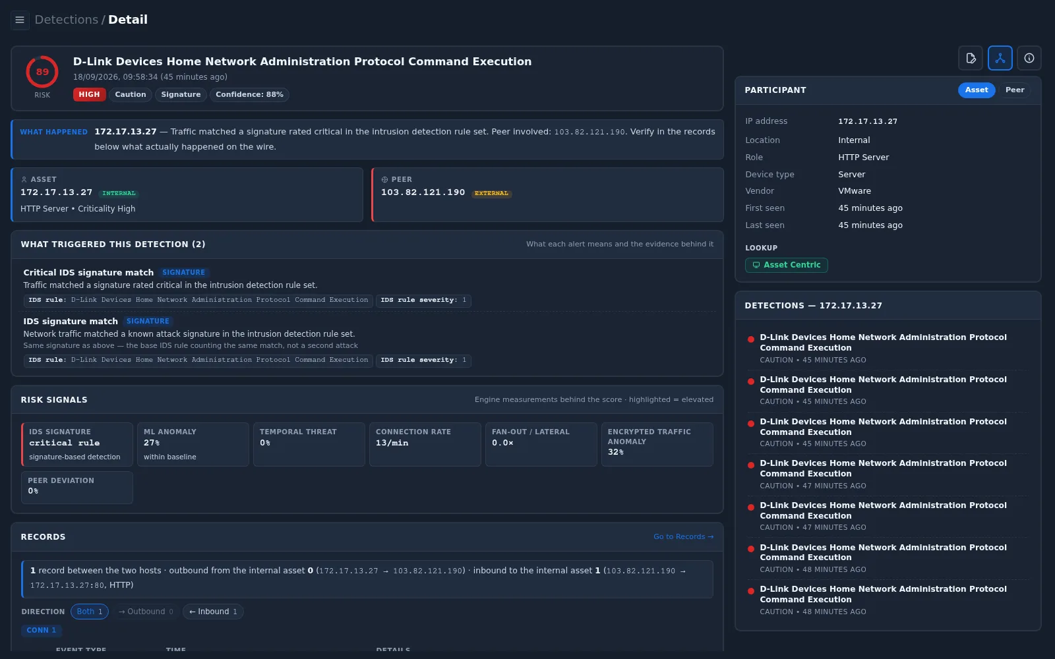Select the network graph view icon
The image size is (1055, 659).
click(x=1000, y=58)
